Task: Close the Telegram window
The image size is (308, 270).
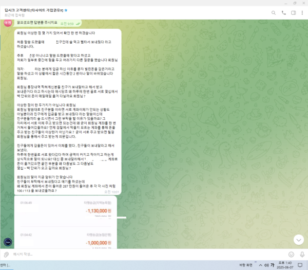Action: [x=303, y=3]
